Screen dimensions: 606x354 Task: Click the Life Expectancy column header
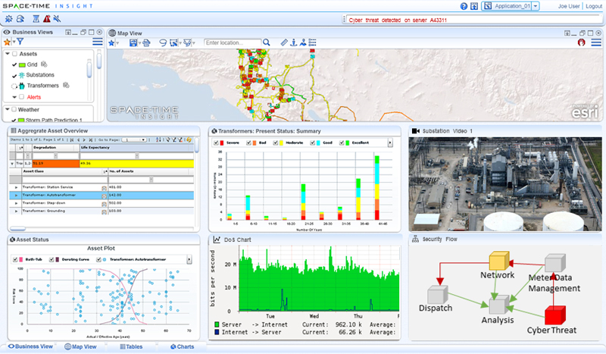(x=136, y=147)
